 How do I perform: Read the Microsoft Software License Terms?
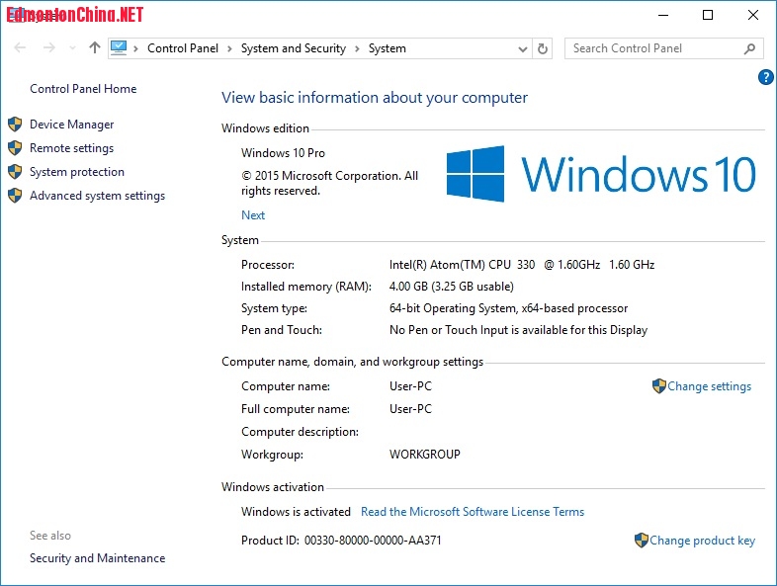point(473,512)
